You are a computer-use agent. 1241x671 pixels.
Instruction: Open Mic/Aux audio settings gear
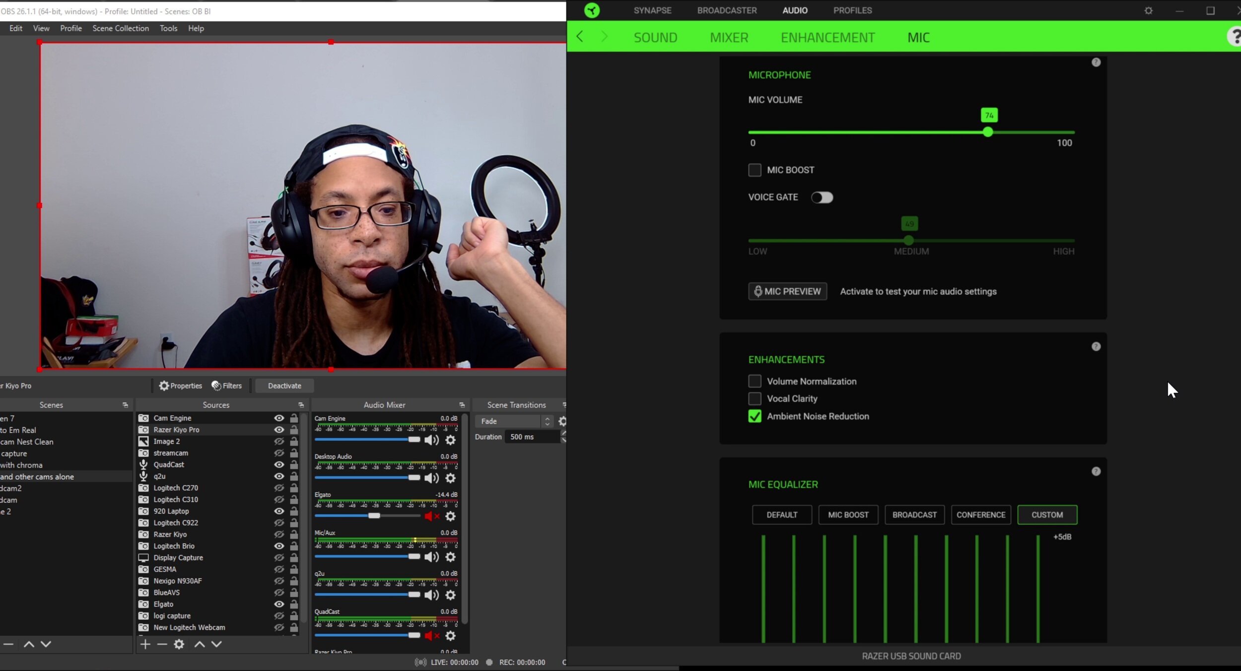(x=451, y=557)
